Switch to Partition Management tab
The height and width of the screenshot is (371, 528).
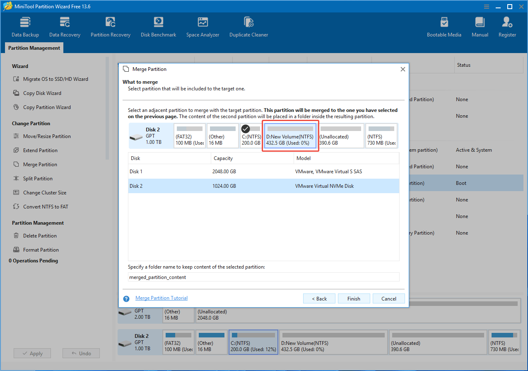click(34, 48)
